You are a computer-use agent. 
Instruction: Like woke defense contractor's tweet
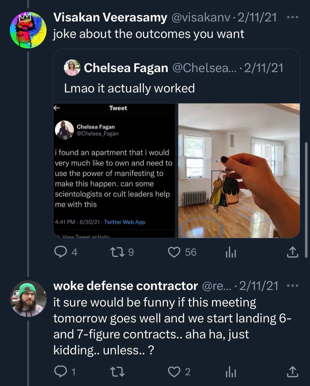[x=174, y=372]
